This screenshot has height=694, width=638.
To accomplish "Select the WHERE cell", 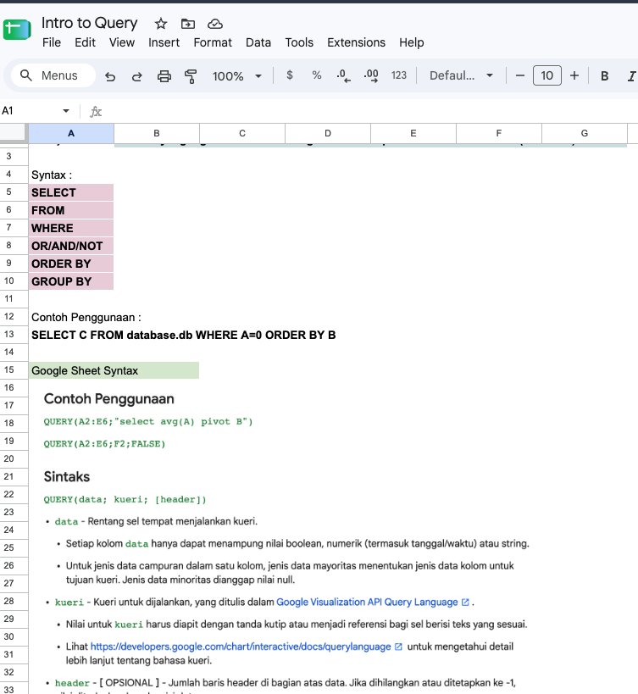I will [71, 228].
